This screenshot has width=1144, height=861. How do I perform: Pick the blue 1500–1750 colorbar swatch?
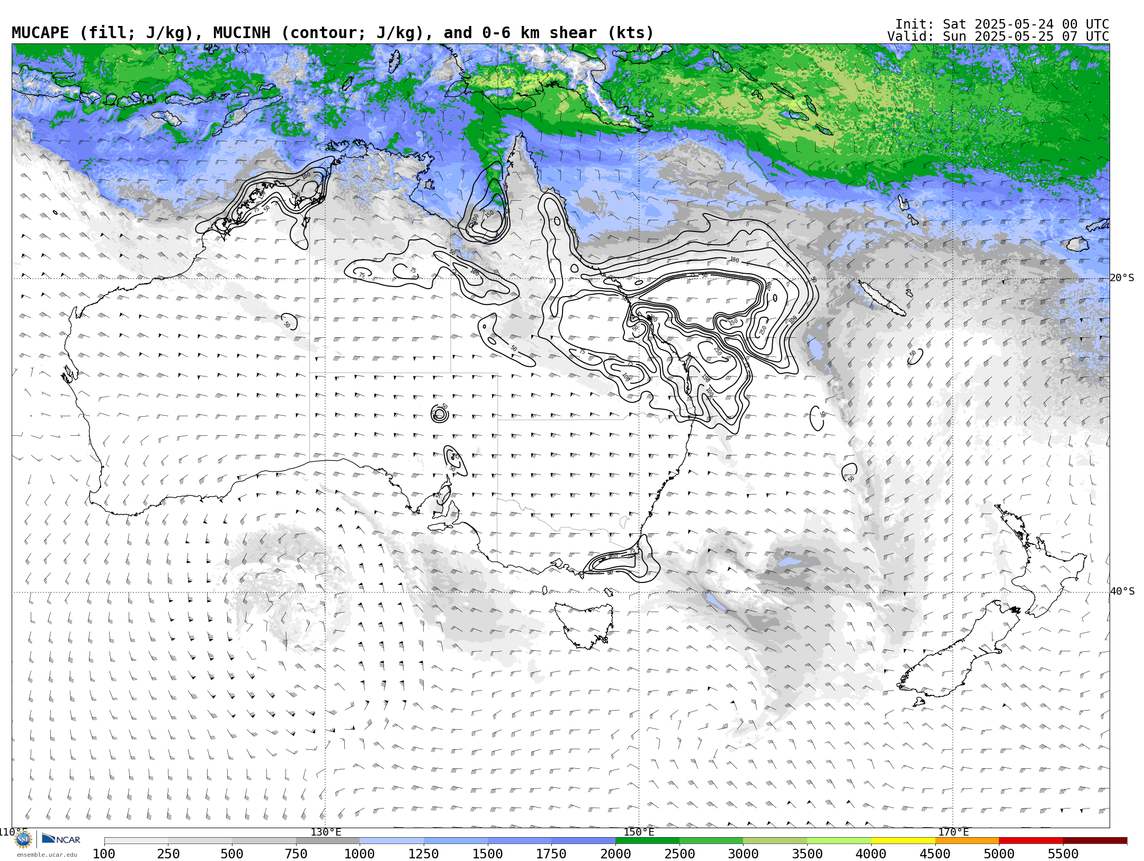click(520, 841)
